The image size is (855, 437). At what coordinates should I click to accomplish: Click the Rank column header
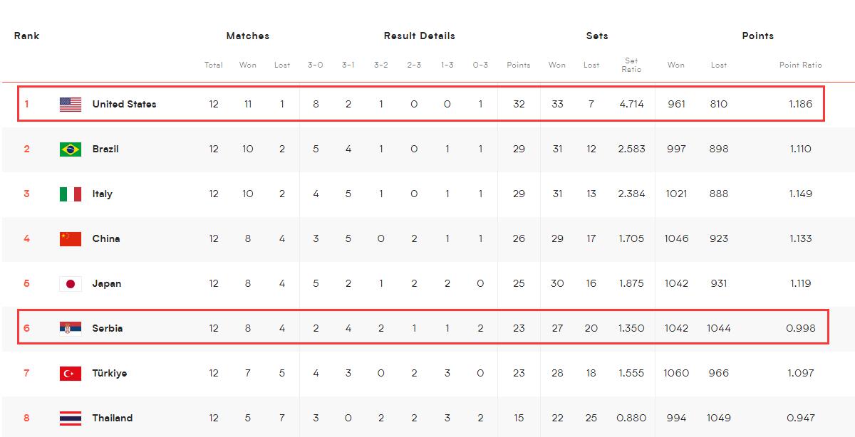(26, 36)
